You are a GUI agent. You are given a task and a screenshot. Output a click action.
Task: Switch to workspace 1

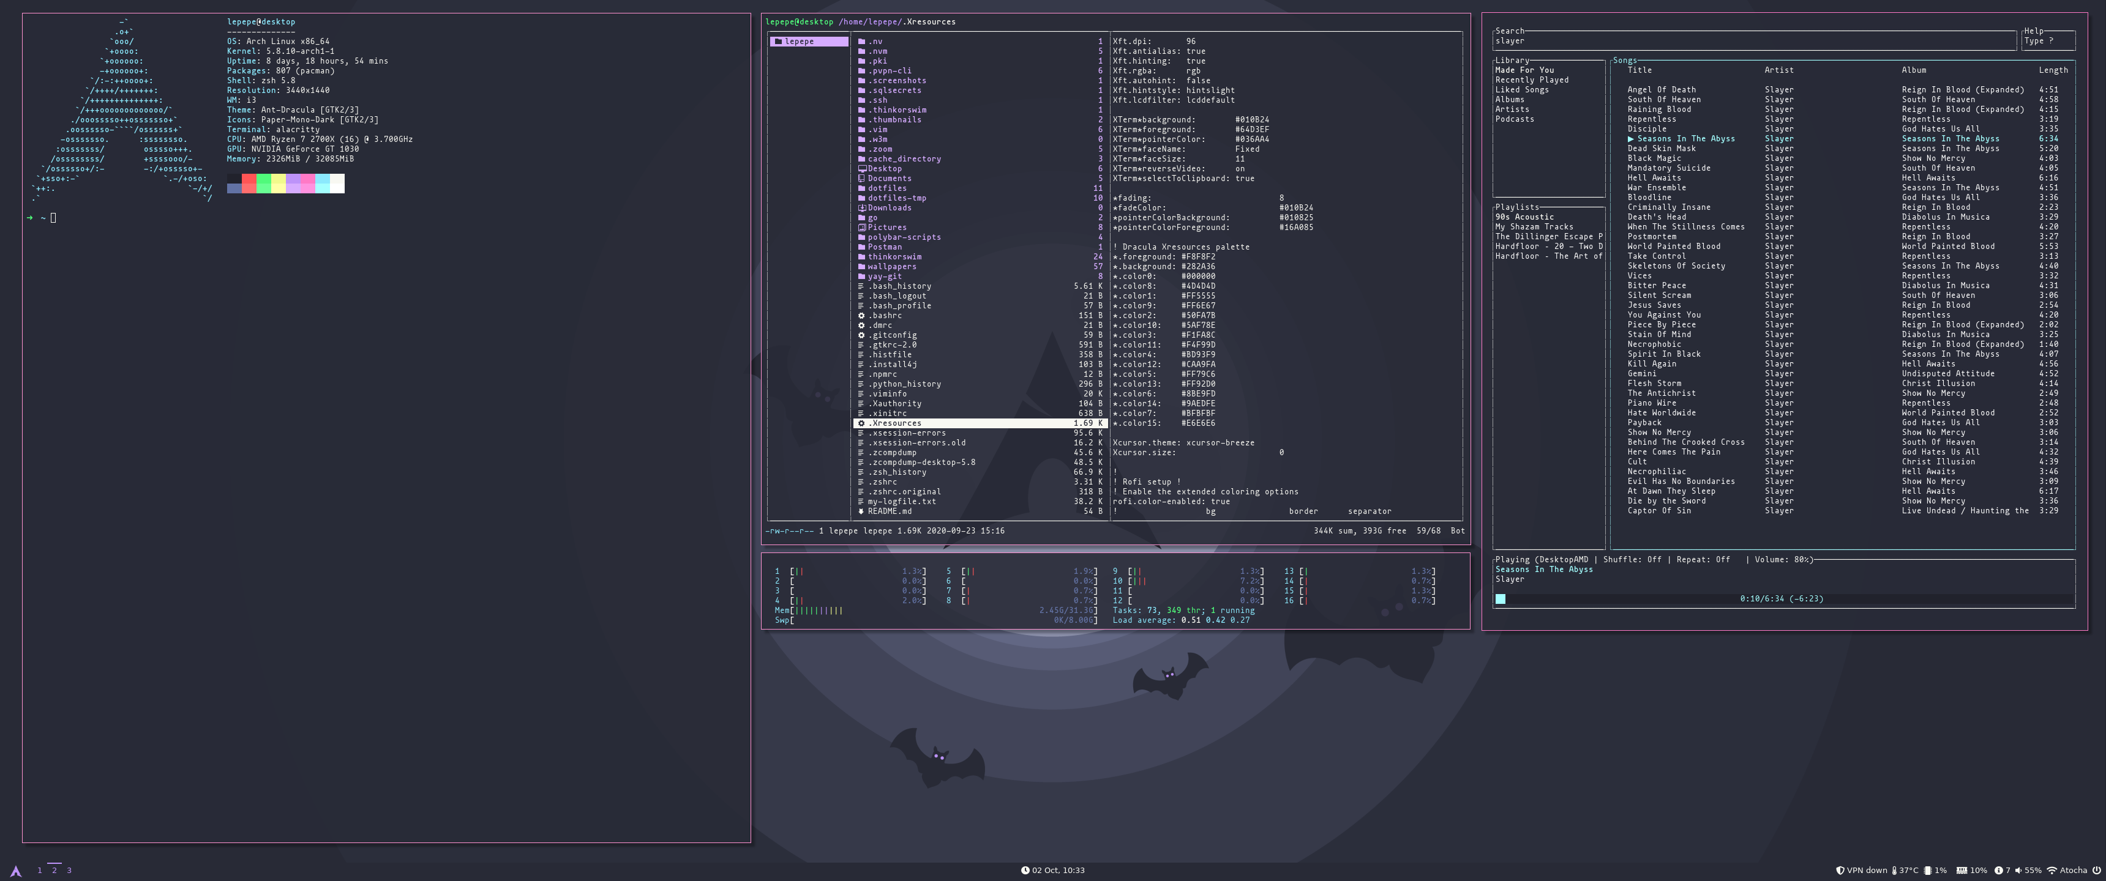click(x=39, y=871)
